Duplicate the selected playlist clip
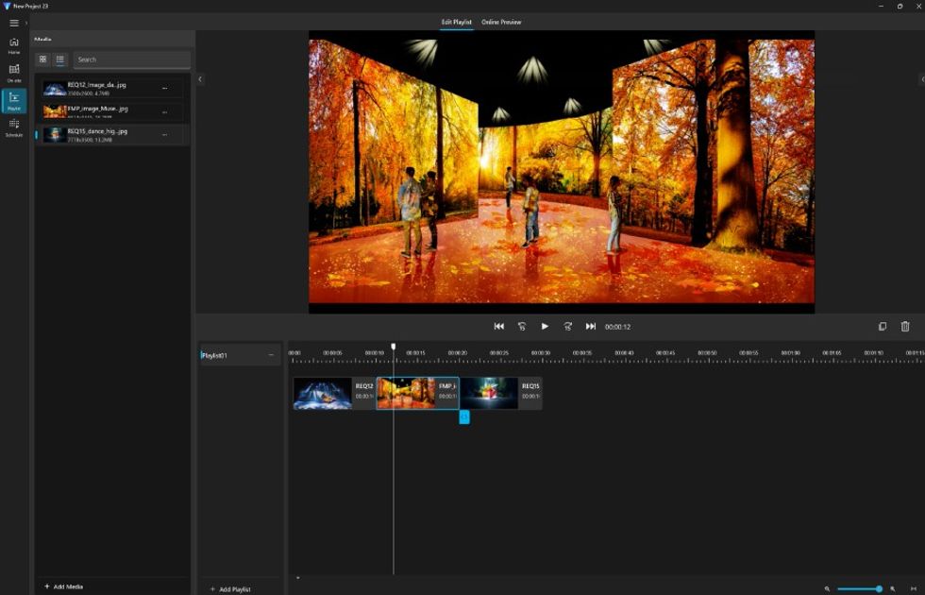 [x=883, y=325]
